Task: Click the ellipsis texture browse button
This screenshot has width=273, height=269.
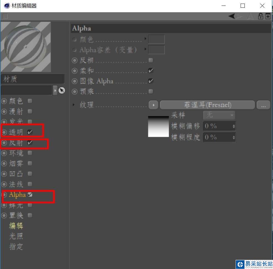Action: point(263,105)
